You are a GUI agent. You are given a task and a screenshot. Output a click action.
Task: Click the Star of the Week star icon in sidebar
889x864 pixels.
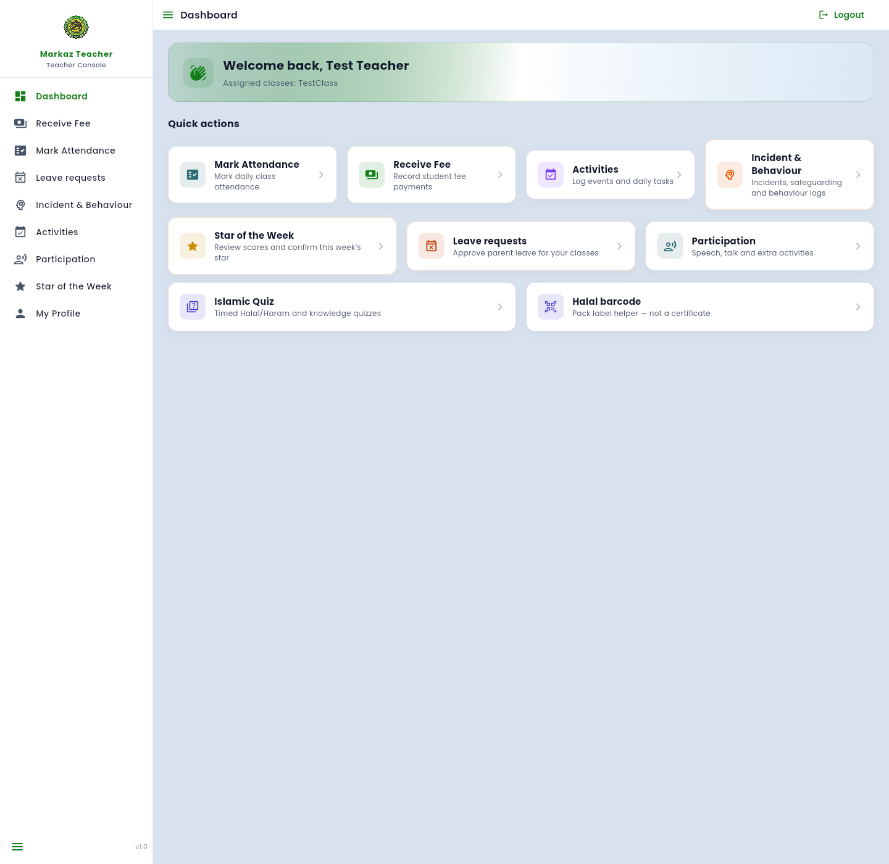pyautogui.click(x=20, y=286)
